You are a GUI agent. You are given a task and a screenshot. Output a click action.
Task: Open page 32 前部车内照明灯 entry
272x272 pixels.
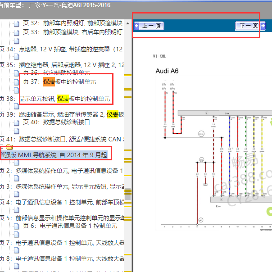tap(73, 23)
